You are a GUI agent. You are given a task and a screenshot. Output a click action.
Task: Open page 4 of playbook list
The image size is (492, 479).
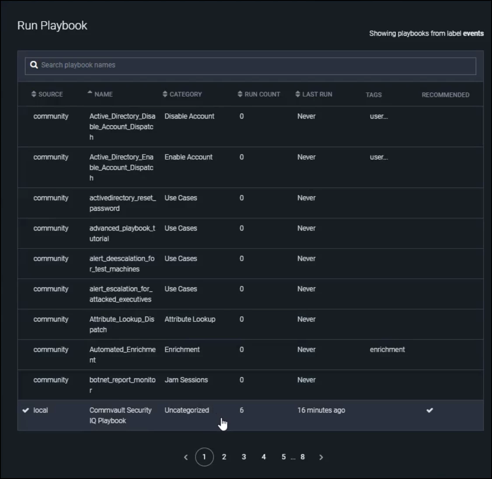click(x=264, y=457)
